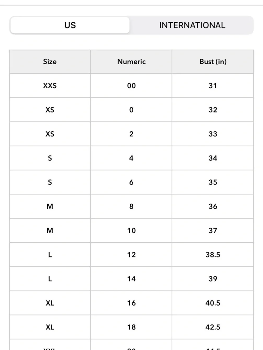Select the Numeric column header
This screenshot has width=263, height=350.
pyautogui.click(x=131, y=62)
